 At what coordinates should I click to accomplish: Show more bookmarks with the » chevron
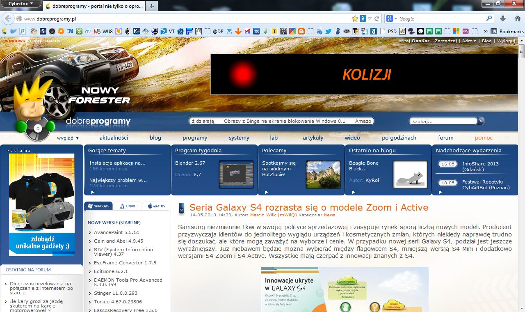(486, 31)
